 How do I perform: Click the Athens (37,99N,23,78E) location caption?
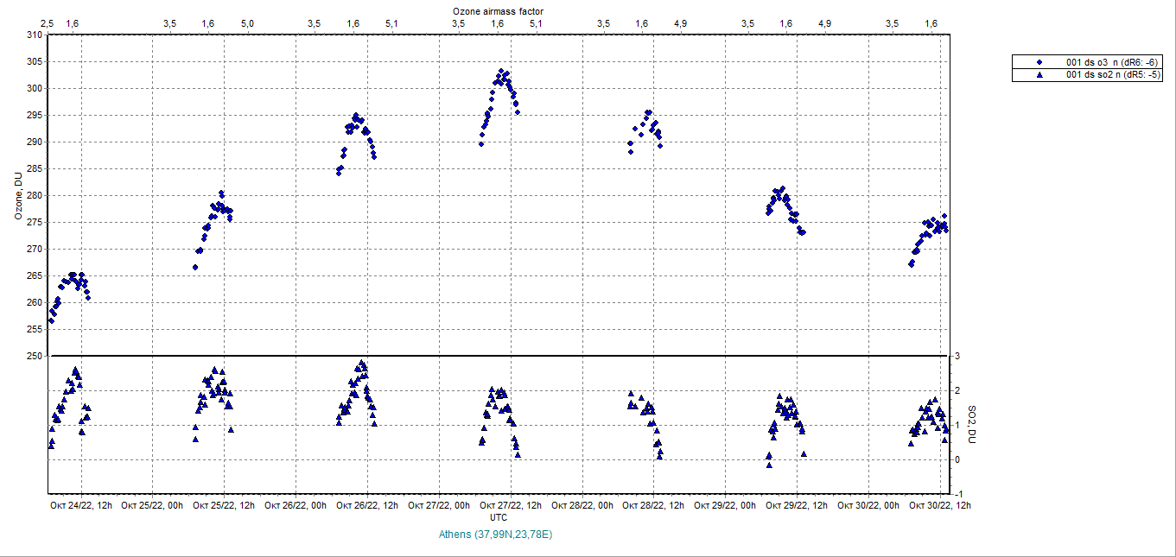click(495, 535)
